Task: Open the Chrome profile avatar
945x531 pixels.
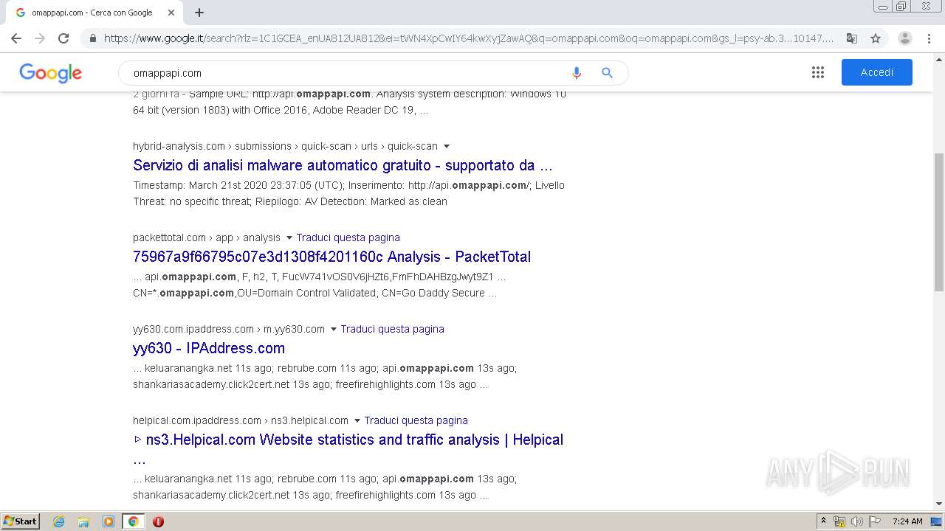Action: click(905, 38)
